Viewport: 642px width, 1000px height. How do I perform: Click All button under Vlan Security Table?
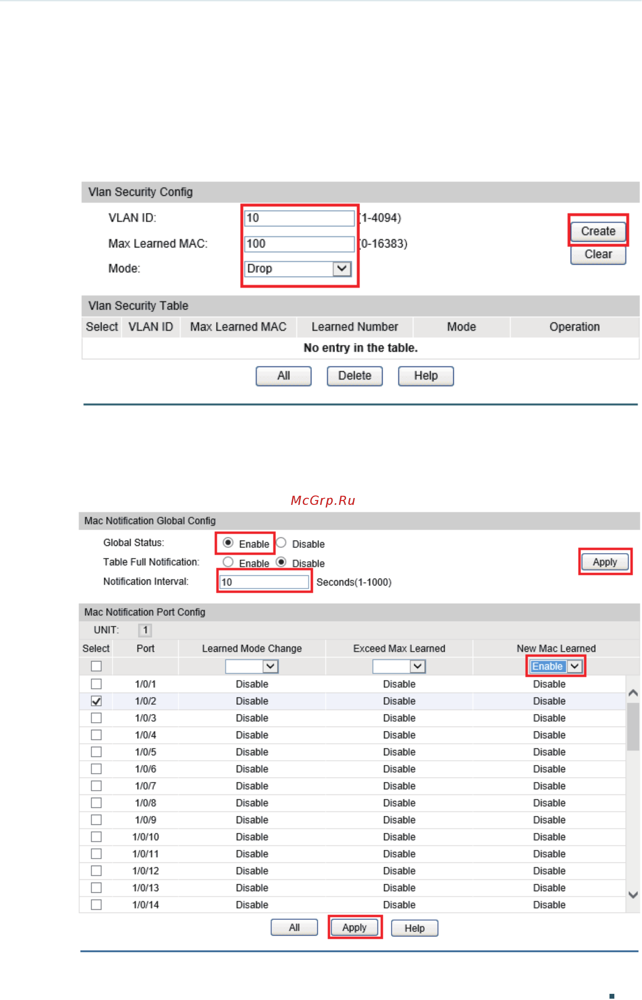(284, 376)
